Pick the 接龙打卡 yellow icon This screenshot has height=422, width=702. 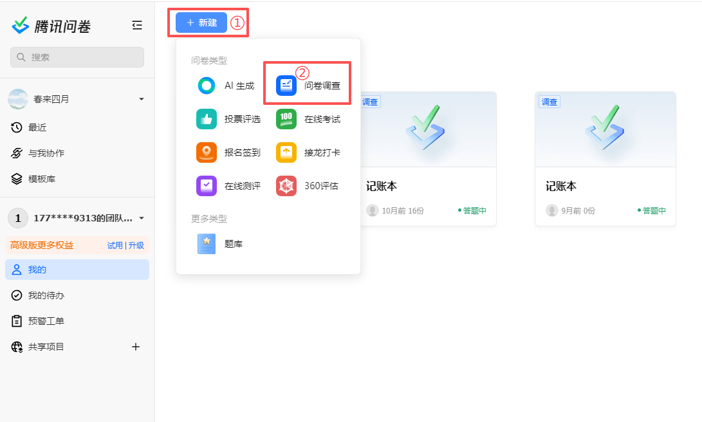tap(286, 152)
